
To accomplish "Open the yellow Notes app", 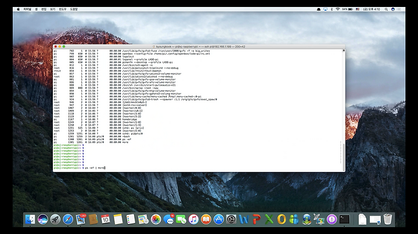I will pyautogui.click(x=118, y=220).
